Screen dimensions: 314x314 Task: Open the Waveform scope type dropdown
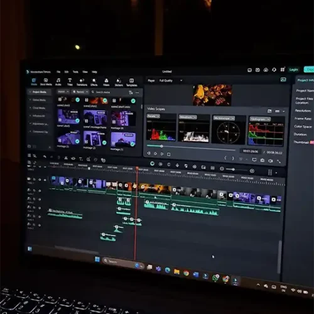coord(188,117)
